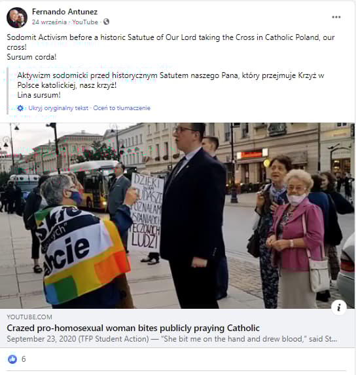Click Fernando Antunez profile picture
Viewport: 356px width, 375px height.
click(x=17, y=18)
